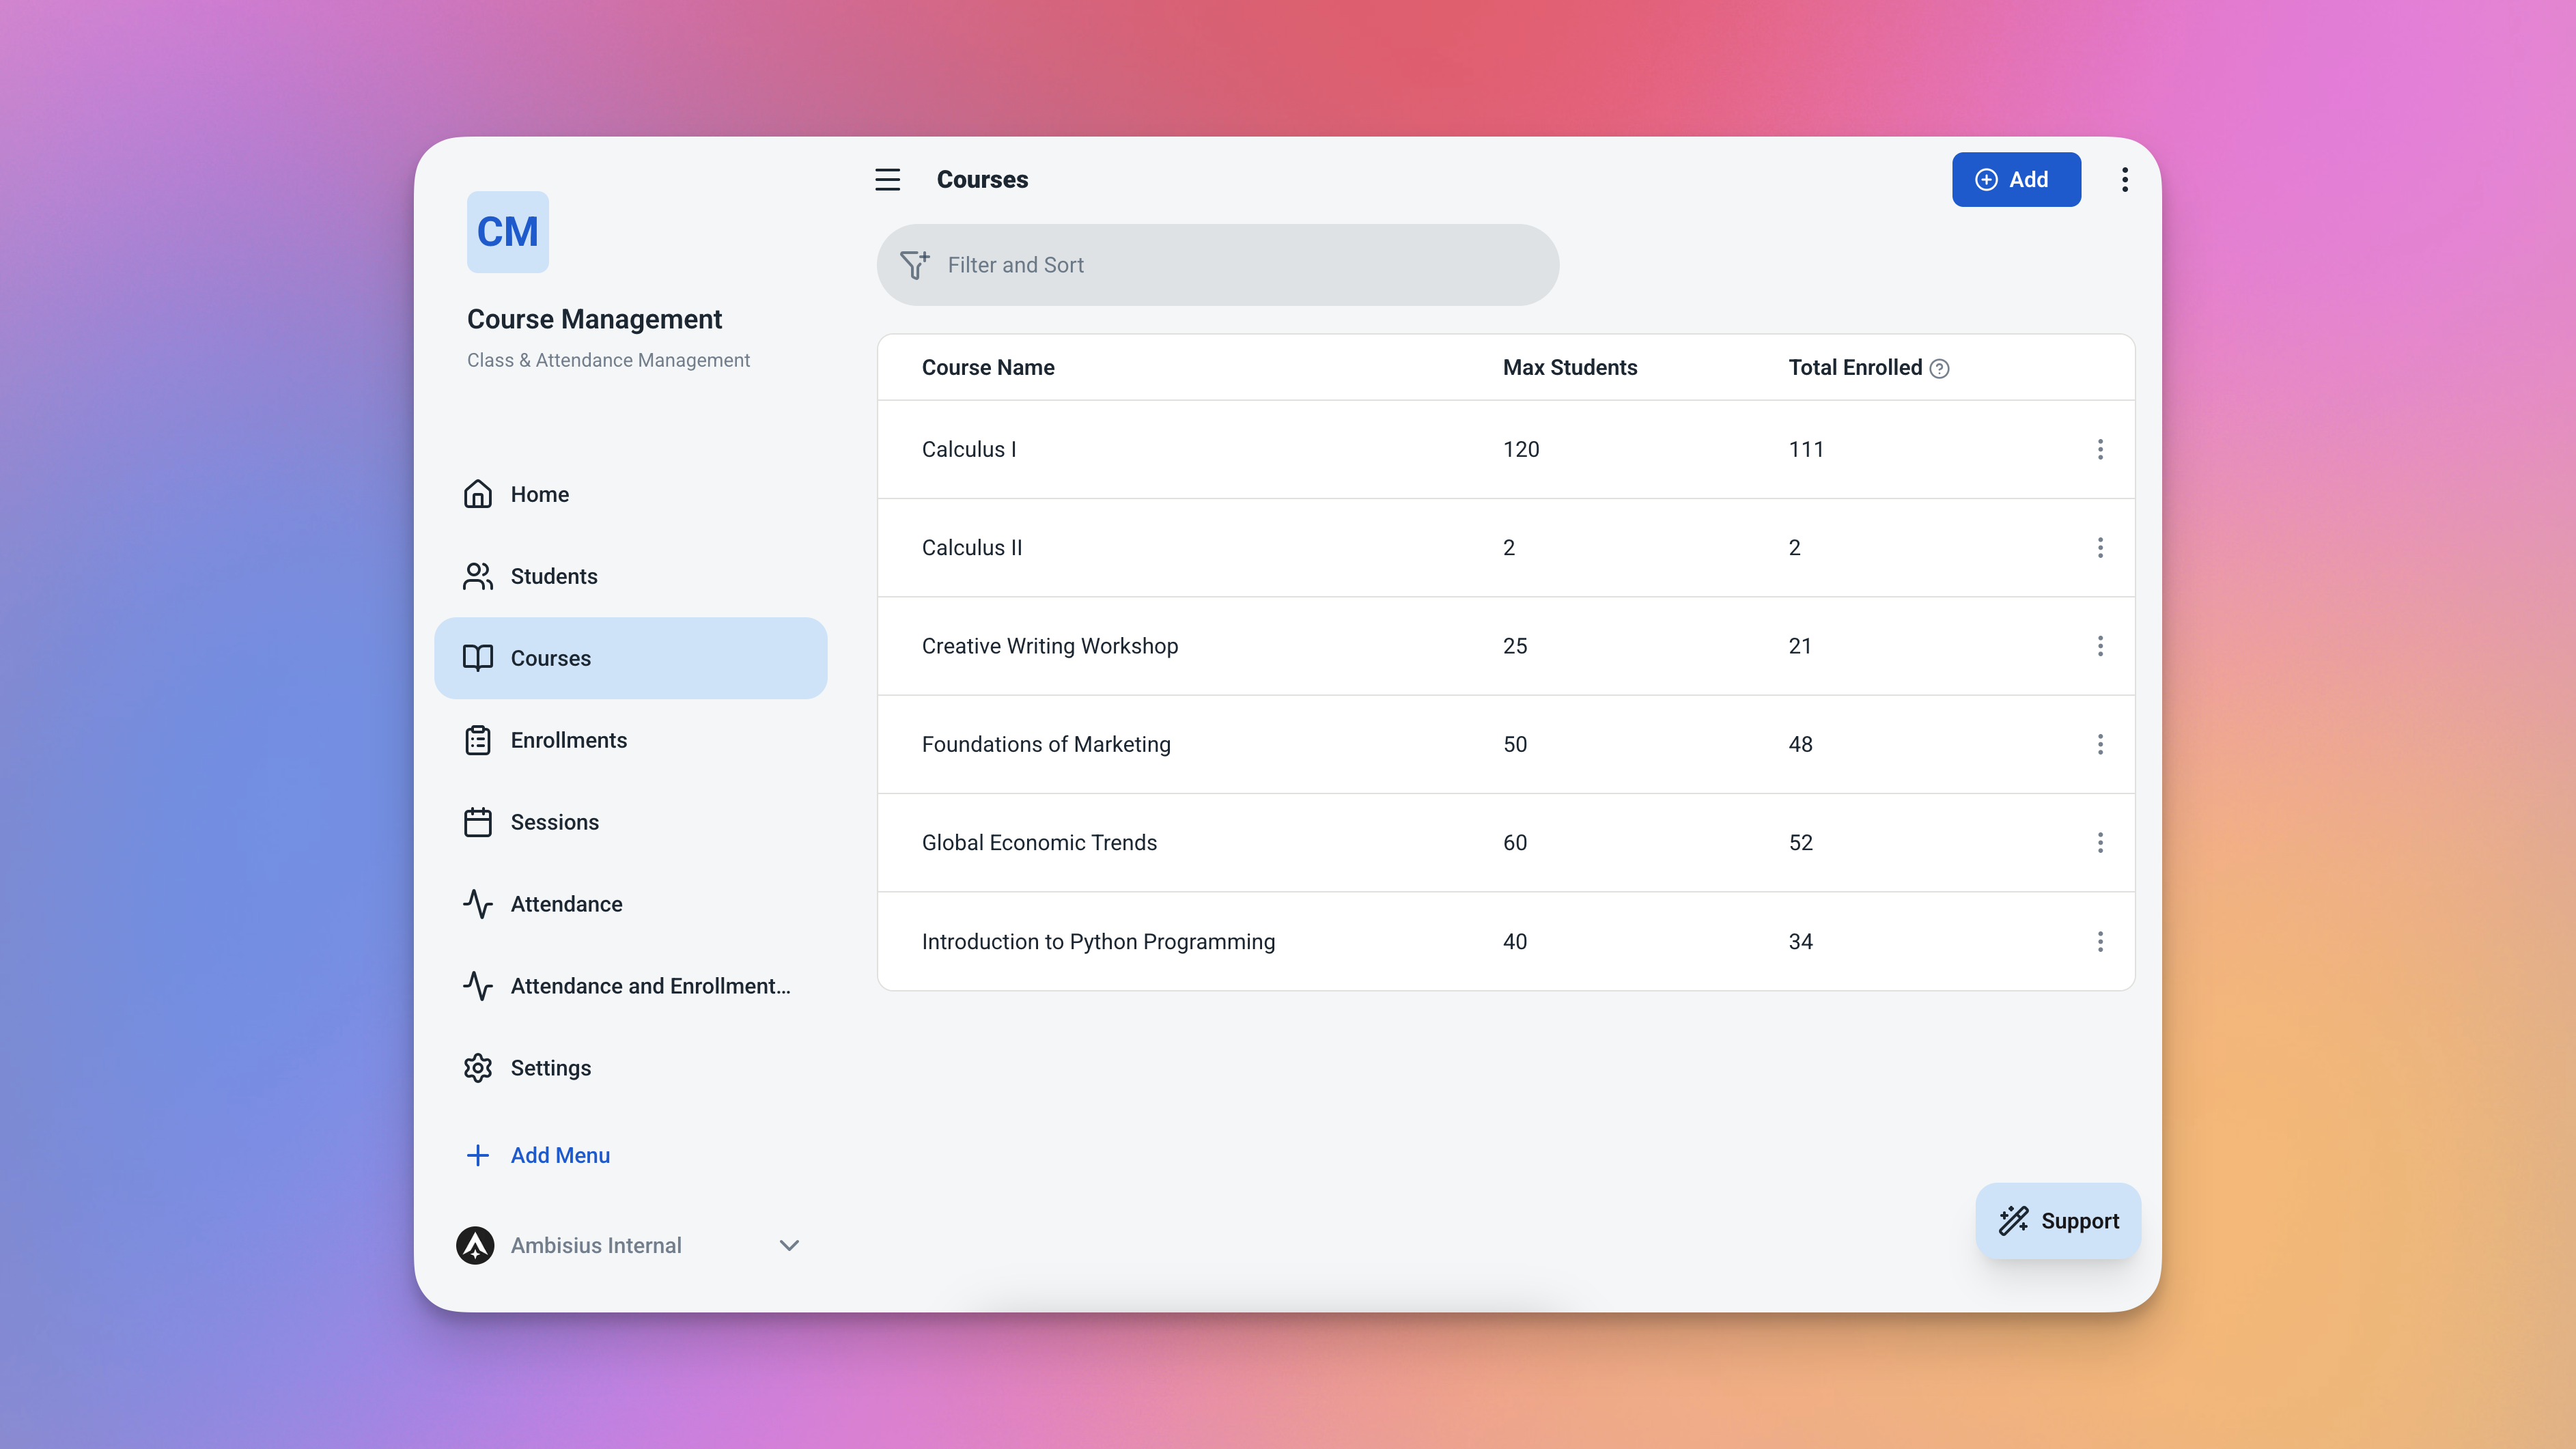This screenshot has height=1449, width=2576.
Task: Click the CM app logo
Action: [508, 232]
